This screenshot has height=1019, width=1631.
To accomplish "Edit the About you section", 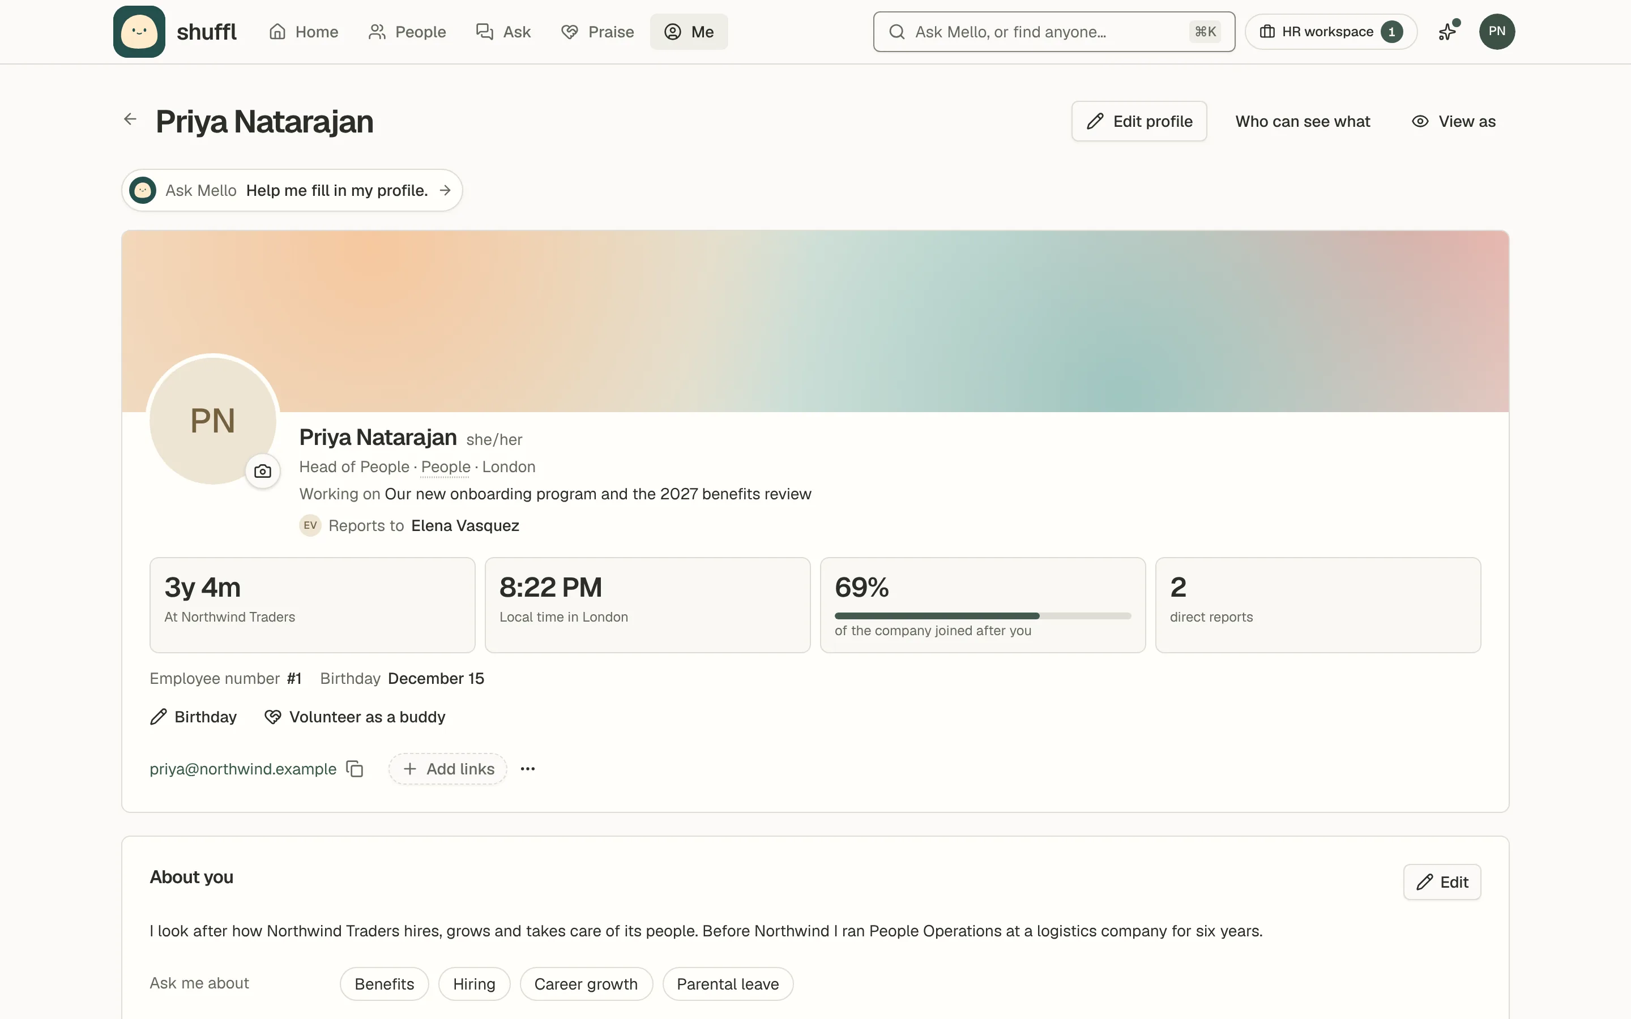I will point(1442,882).
